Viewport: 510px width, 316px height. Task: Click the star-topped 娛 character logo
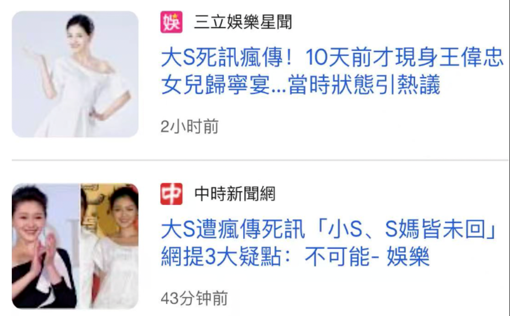(171, 22)
